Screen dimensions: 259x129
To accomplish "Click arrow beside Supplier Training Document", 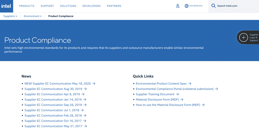I will [177, 94].
